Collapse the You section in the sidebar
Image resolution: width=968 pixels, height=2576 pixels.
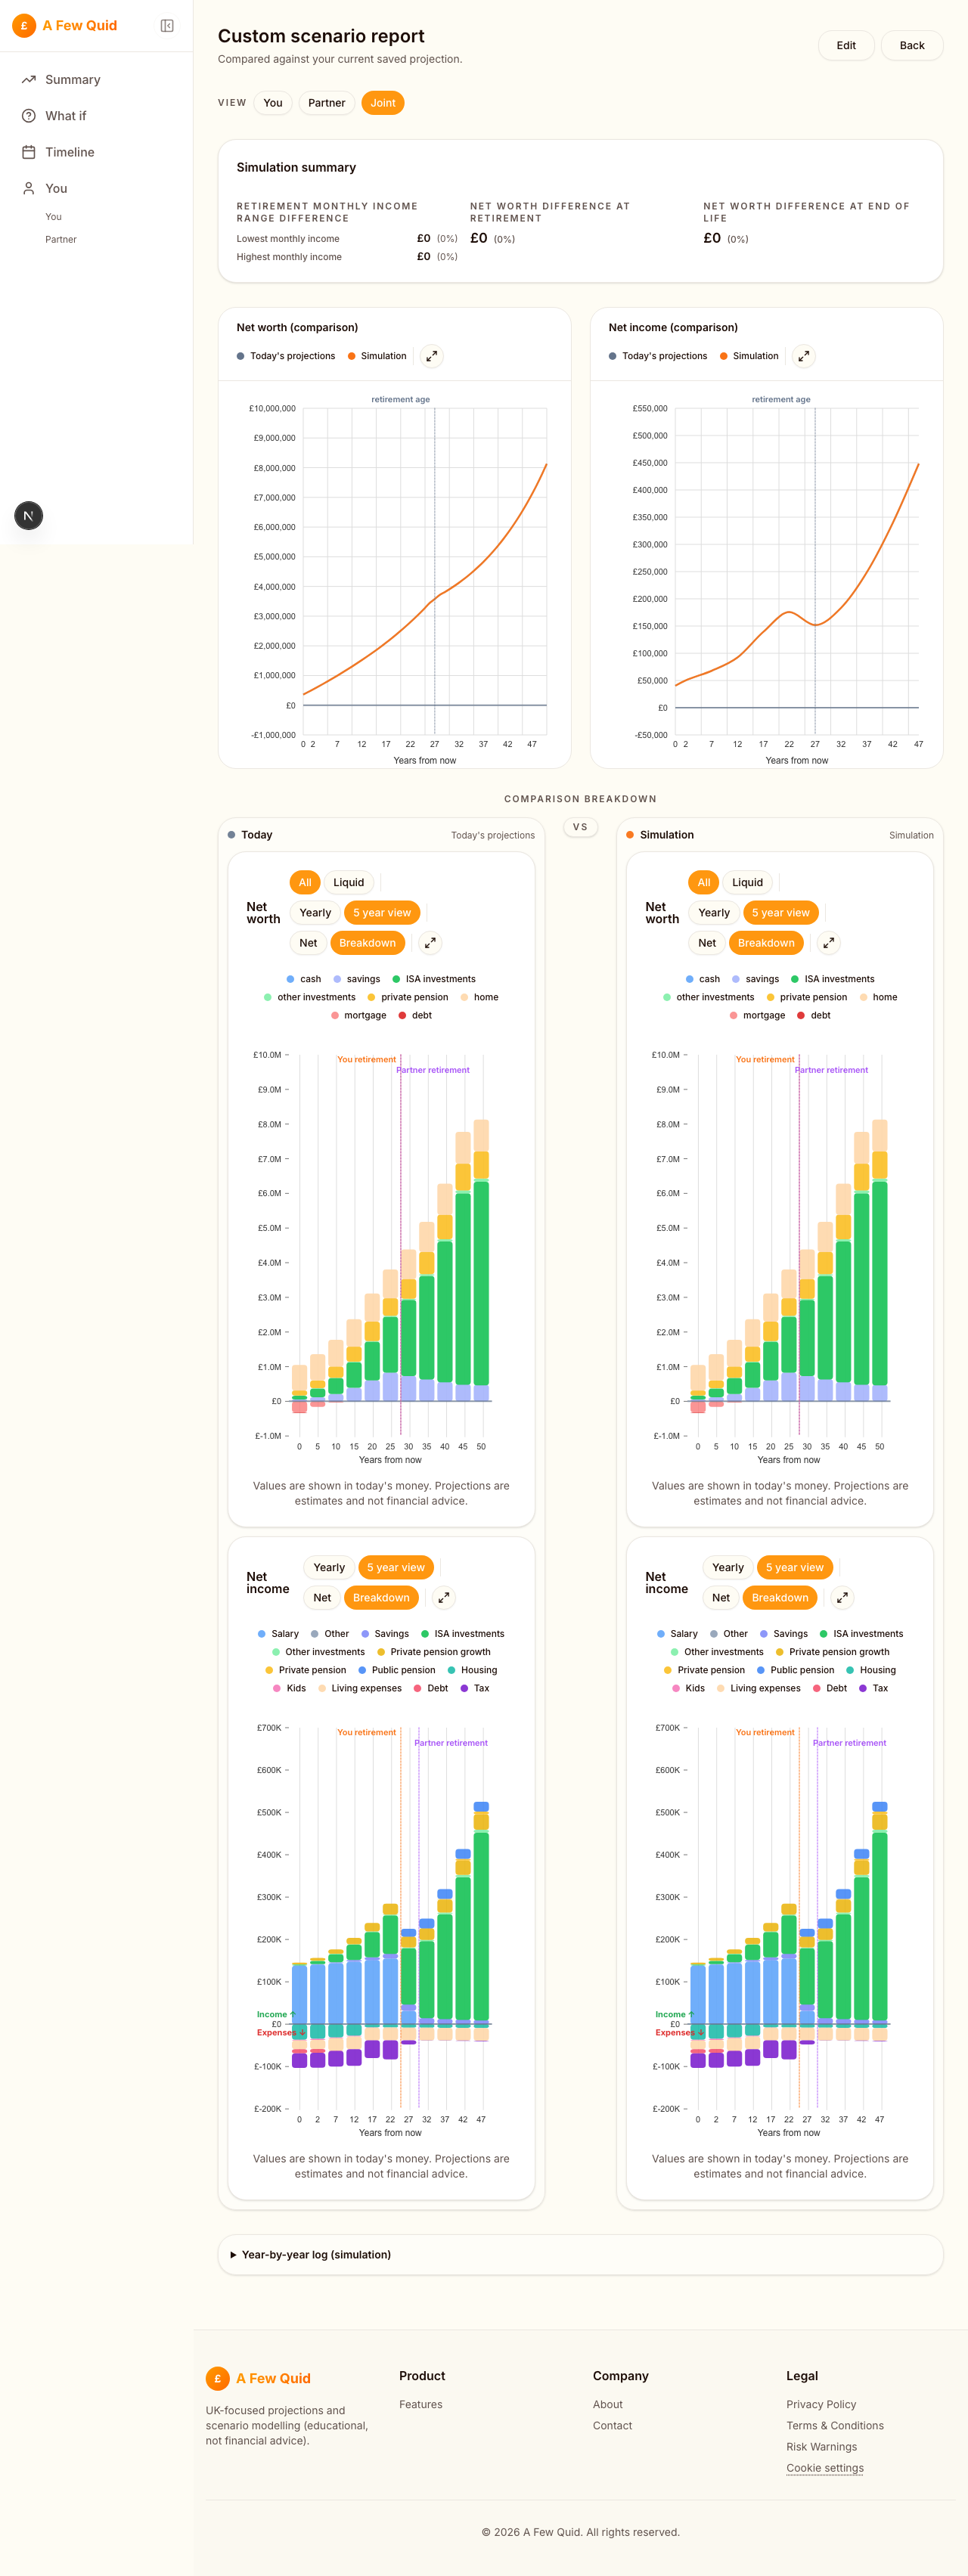tap(56, 188)
